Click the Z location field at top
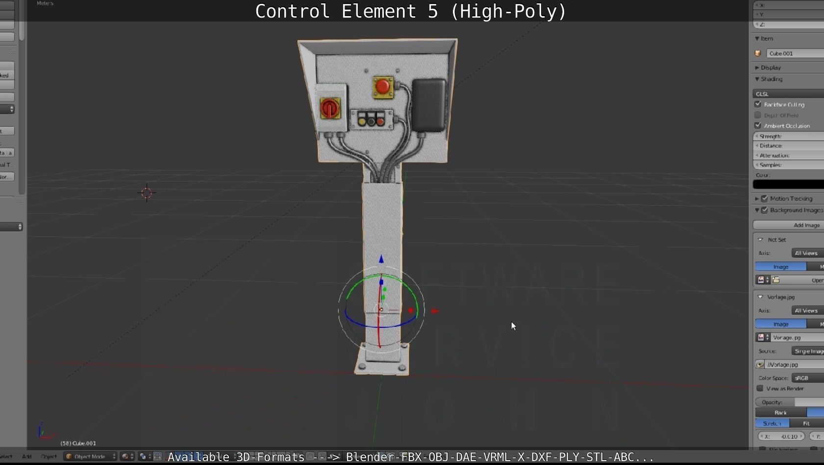 (x=788, y=24)
